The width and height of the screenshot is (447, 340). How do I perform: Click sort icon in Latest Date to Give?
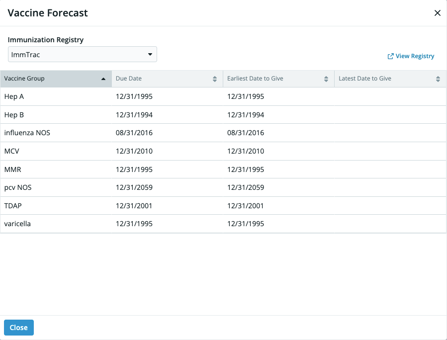[438, 79]
